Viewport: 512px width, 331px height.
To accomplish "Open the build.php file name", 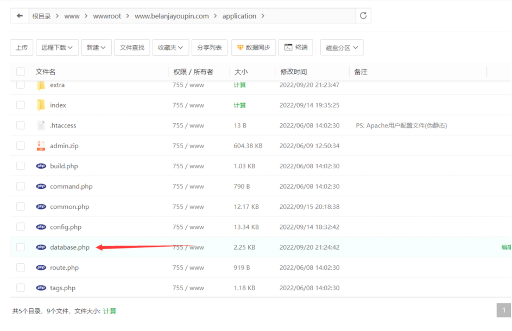I will (x=64, y=166).
